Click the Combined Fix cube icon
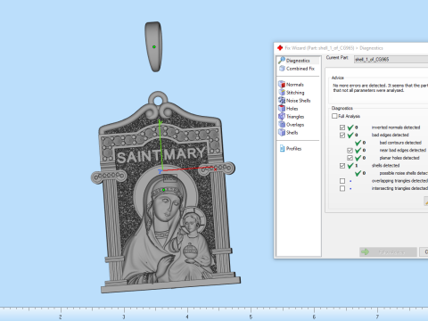The width and height of the screenshot is (428, 321). 282,69
